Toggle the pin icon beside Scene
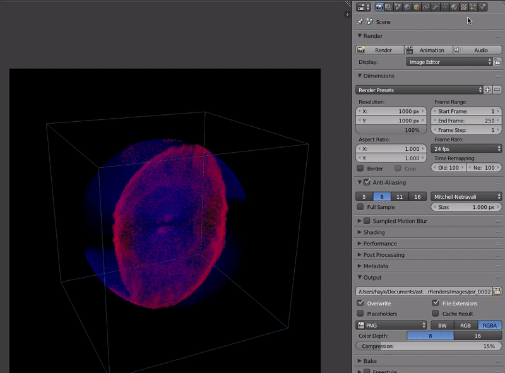Image resolution: width=505 pixels, height=373 pixels. click(x=360, y=22)
